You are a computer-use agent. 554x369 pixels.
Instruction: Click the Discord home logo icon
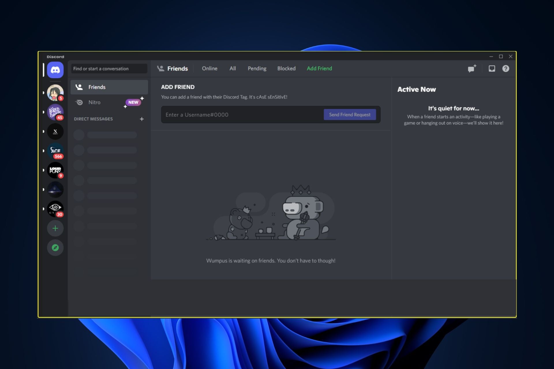coord(55,70)
